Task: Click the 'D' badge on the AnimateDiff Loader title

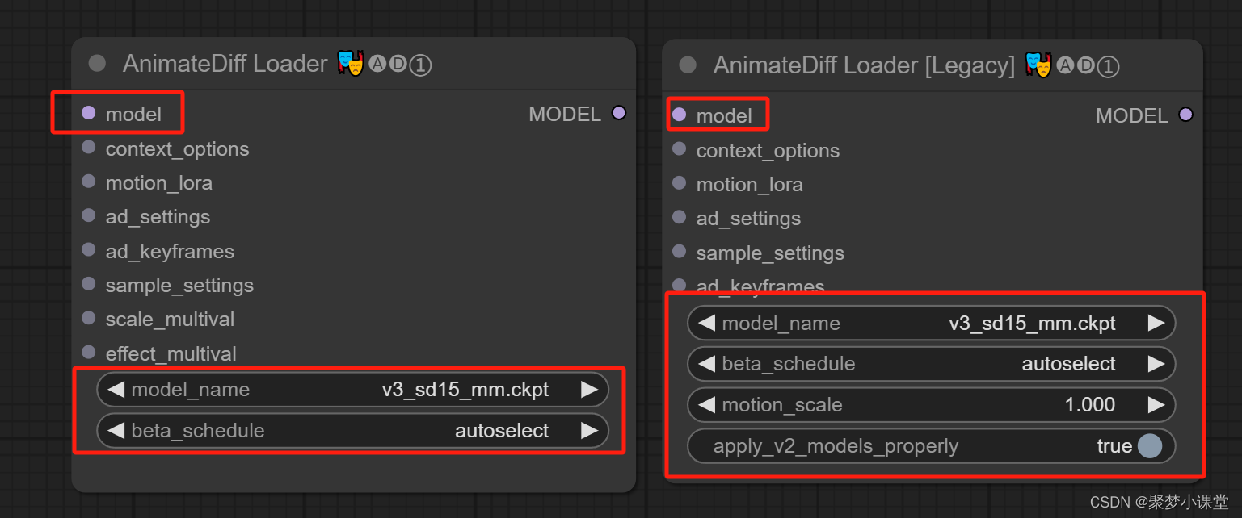Action: pos(398,63)
